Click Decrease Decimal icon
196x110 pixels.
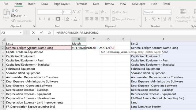[x=169, y=19]
